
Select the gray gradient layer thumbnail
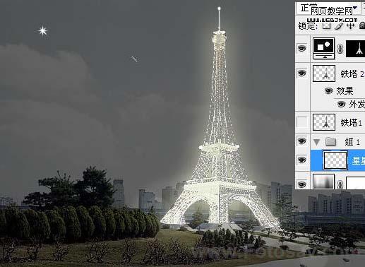(x=324, y=182)
